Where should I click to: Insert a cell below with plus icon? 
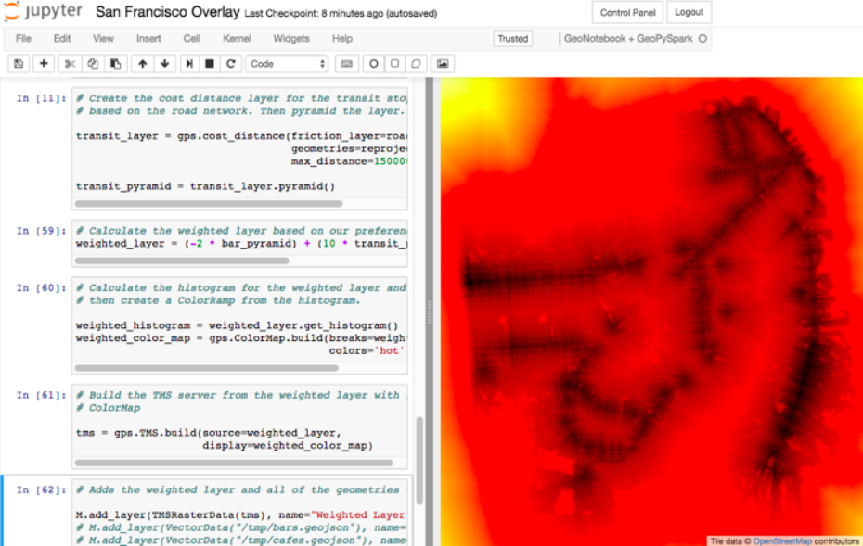coord(43,64)
